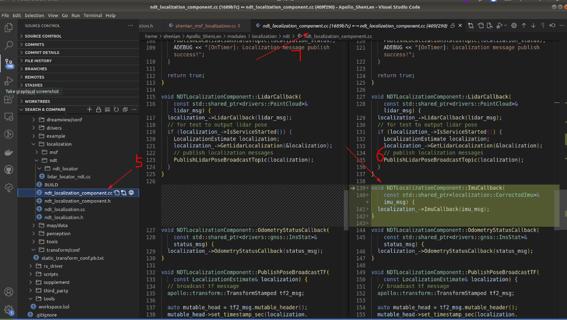Open the File menu
This screenshot has height=320, width=567.
tap(6, 16)
